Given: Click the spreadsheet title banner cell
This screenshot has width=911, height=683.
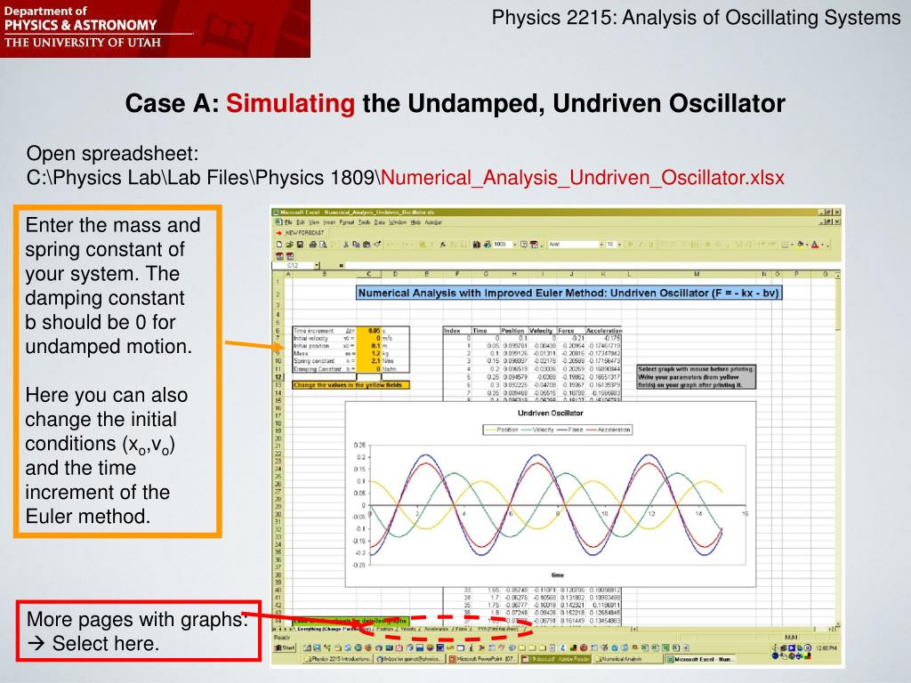Looking at the screenshot, I should point(568,293).
